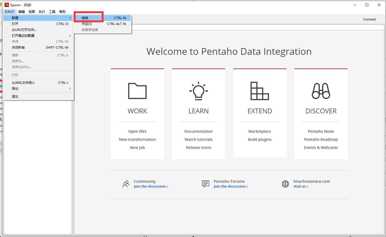Viewport: 386px width, 237px height.
Task: Open Build plugins link
Action: coord(260,139)
